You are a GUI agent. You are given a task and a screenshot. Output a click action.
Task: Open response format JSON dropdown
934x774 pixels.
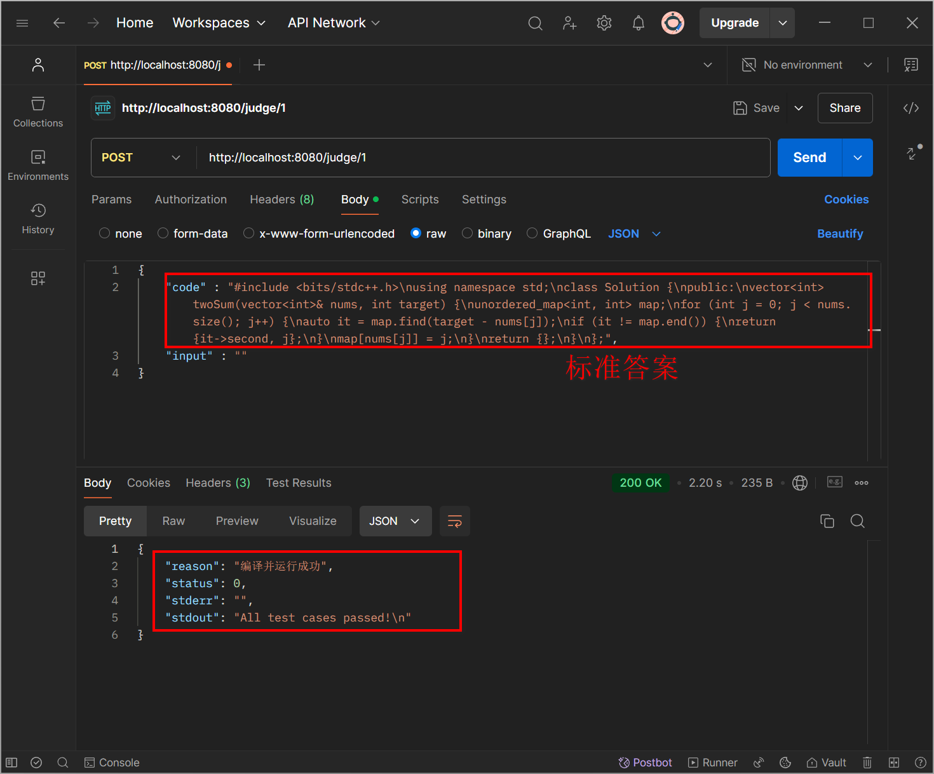tap(395, 521)
